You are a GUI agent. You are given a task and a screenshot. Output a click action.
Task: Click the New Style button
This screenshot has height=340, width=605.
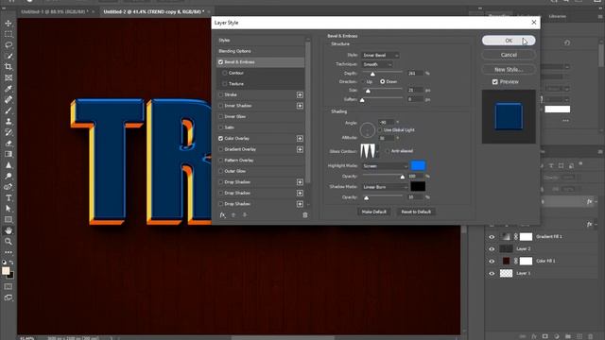coord(509,70)
